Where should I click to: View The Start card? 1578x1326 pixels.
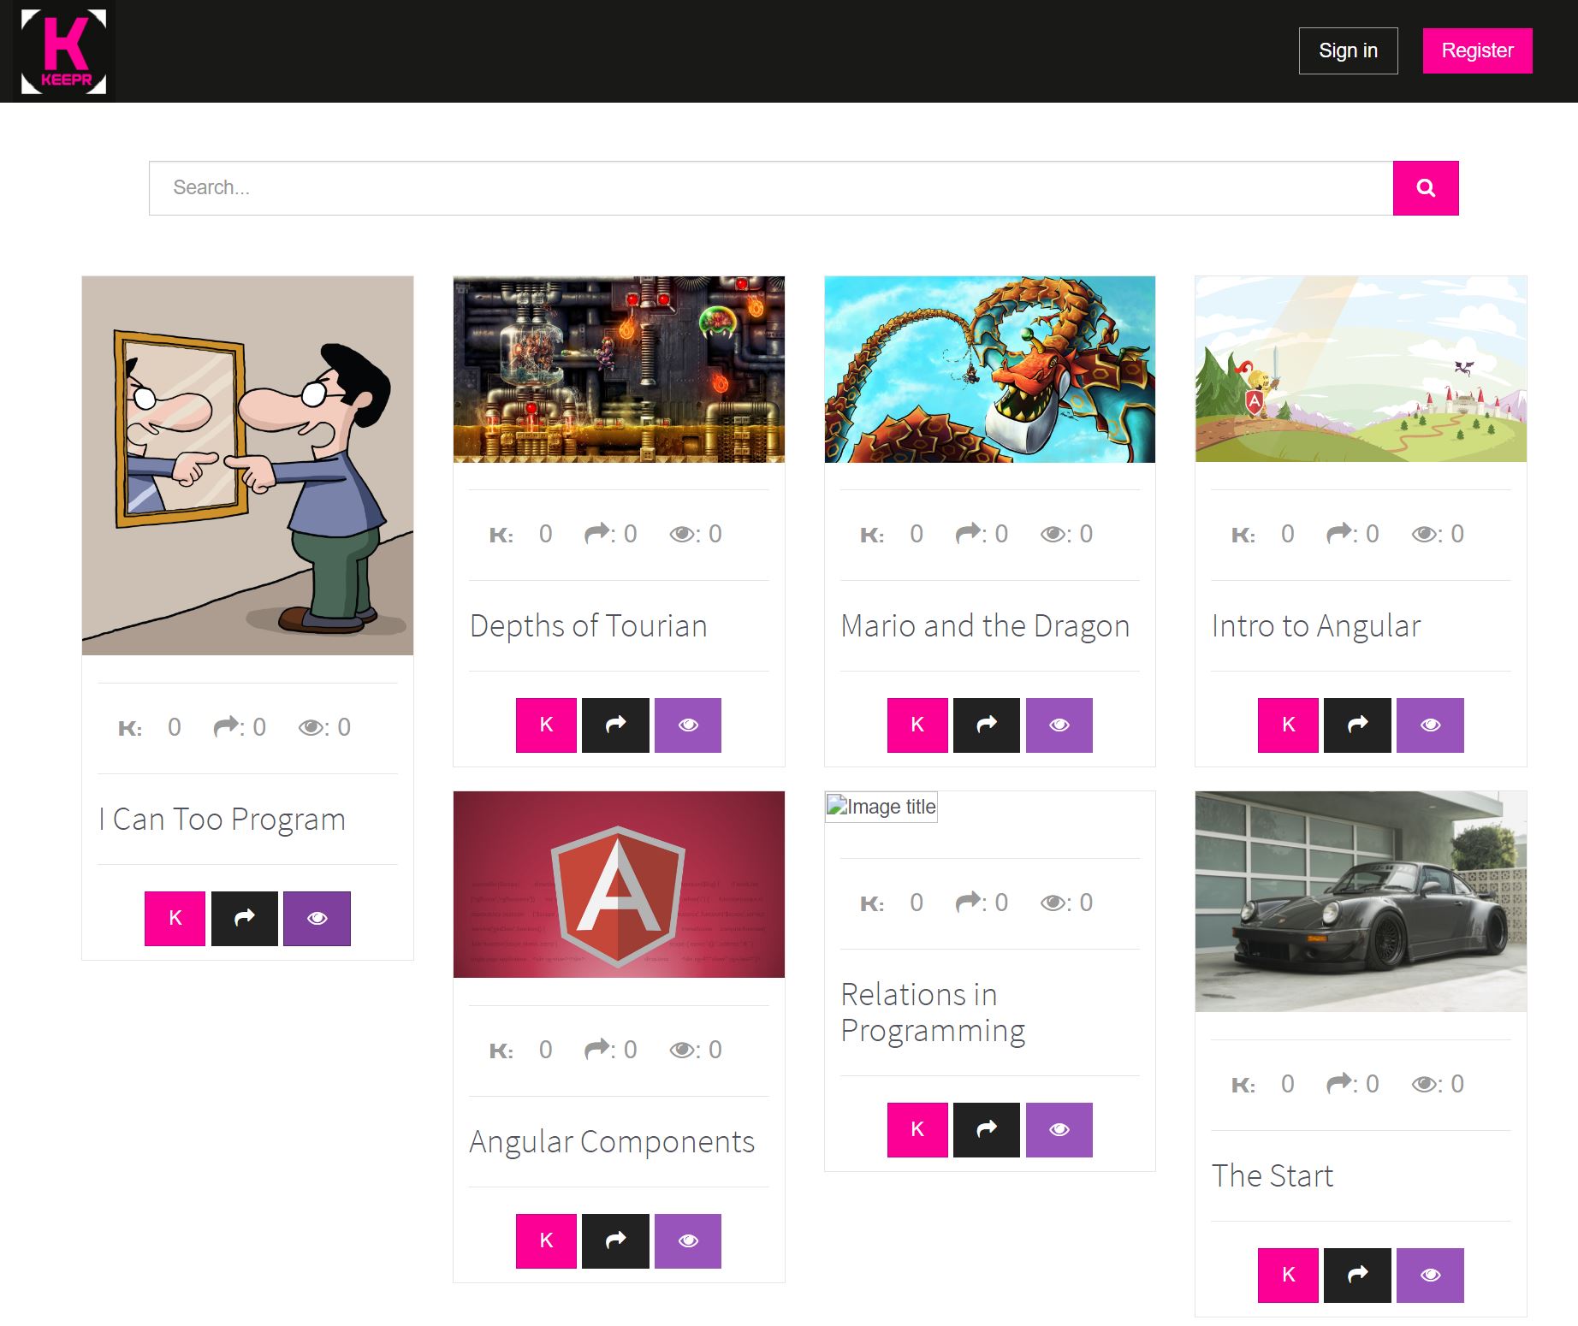[1430, 1276]
